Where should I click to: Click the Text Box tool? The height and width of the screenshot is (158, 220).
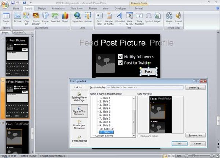(99, 18)
